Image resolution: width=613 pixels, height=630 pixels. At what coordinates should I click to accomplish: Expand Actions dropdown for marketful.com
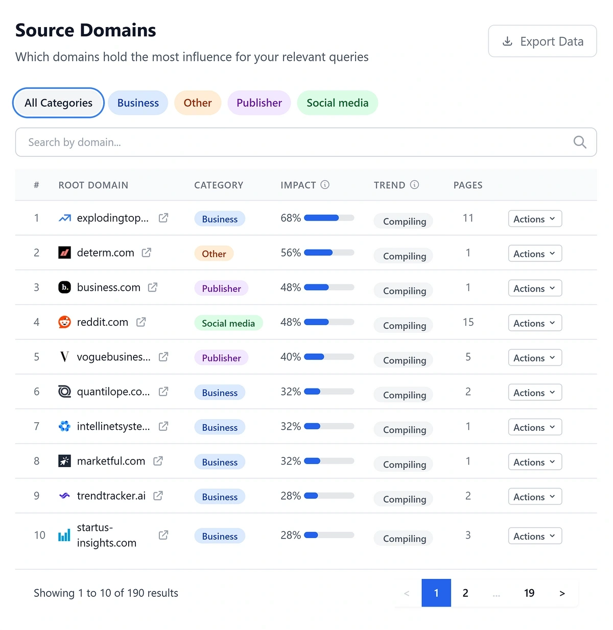click(x=535, y=462)
